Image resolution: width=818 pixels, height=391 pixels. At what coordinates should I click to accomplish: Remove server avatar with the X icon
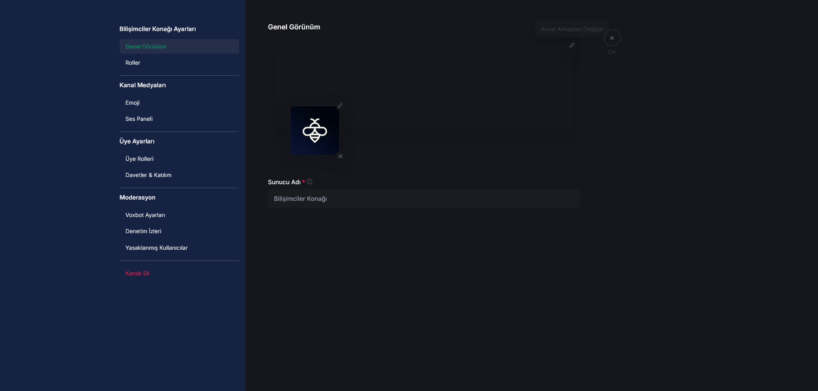pyautogui.click(x=340, y=157)
